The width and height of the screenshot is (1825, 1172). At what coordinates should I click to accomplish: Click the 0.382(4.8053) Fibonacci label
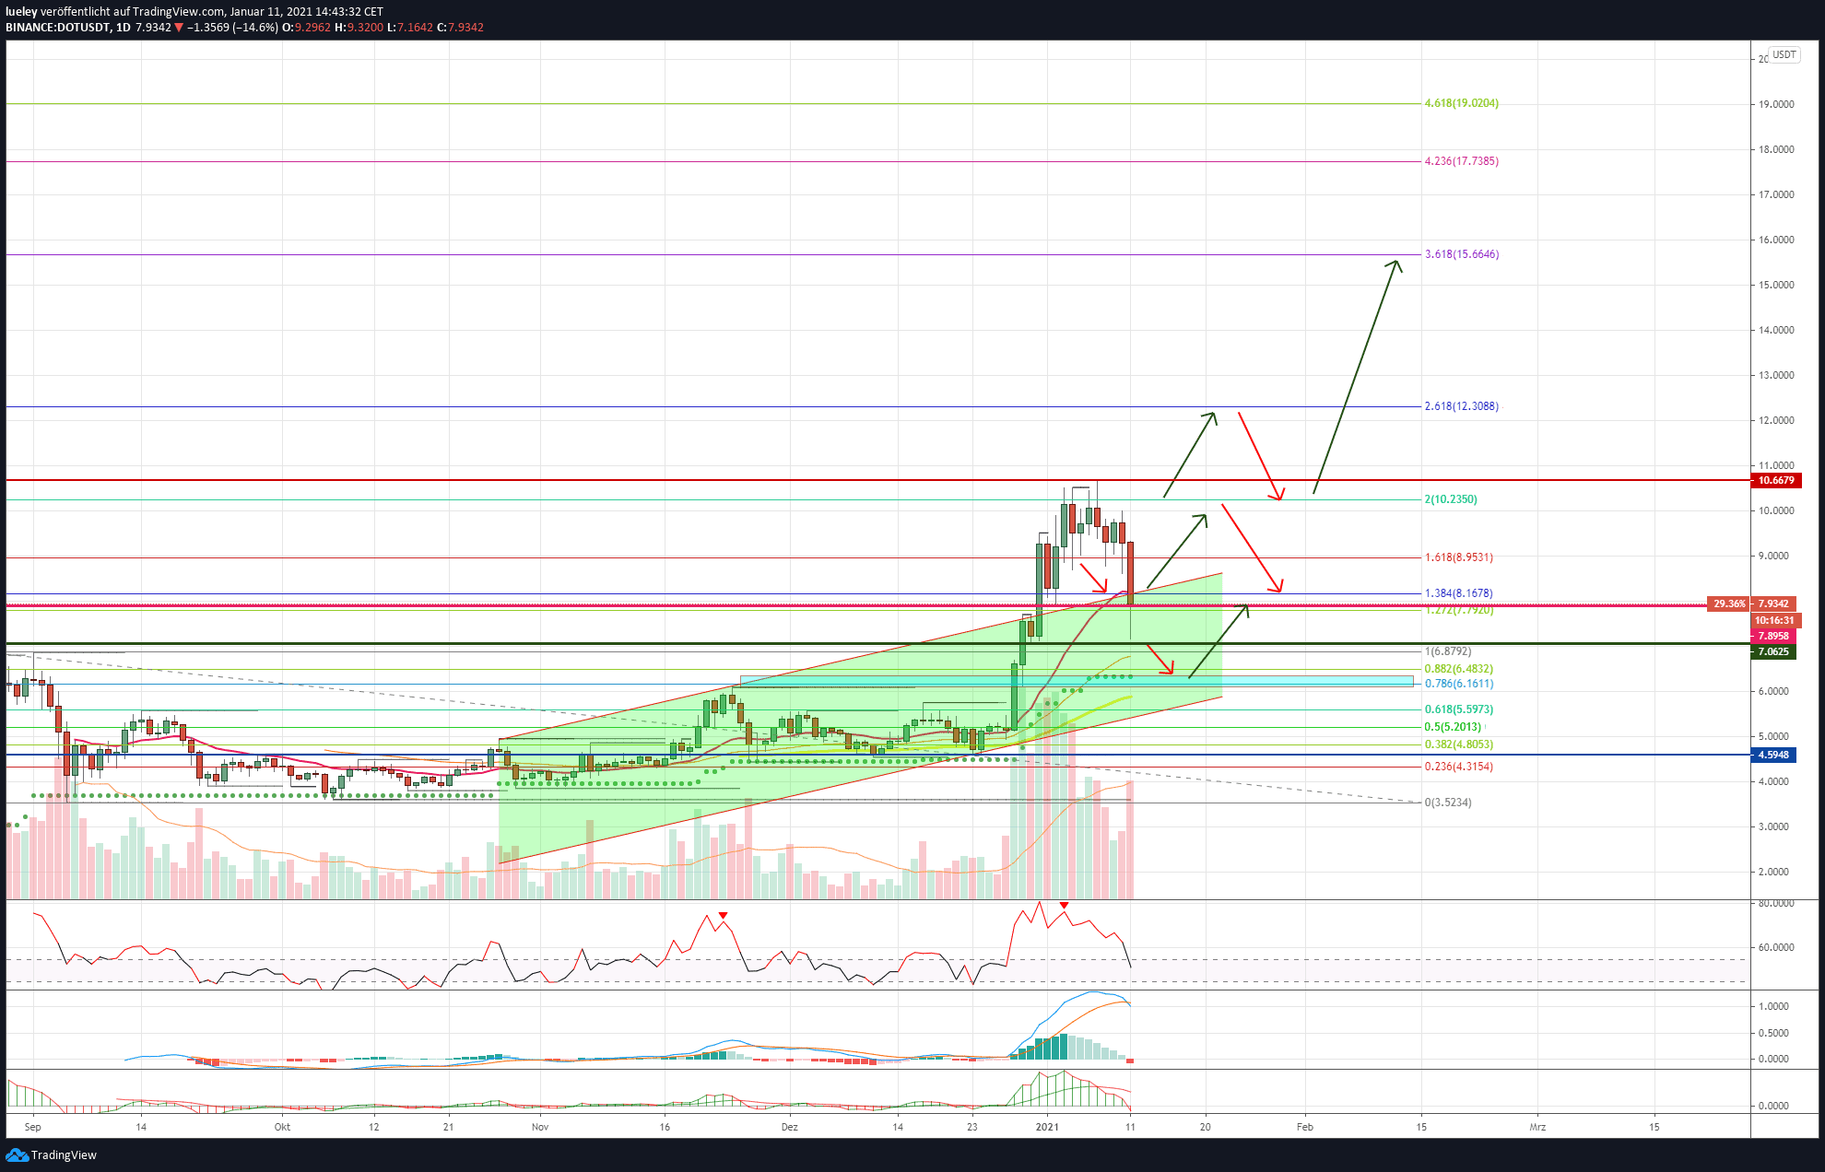(x=1458, y=744)
